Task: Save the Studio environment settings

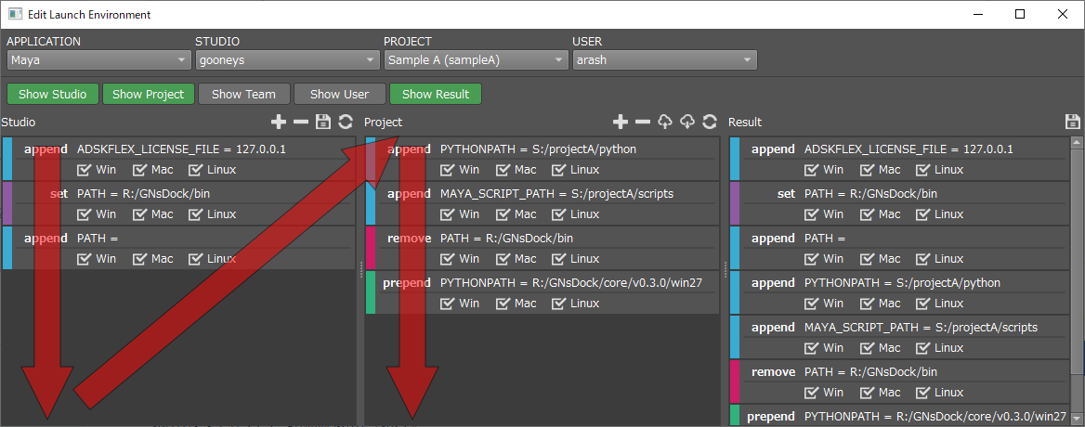Action: click(x=323, y=122)
